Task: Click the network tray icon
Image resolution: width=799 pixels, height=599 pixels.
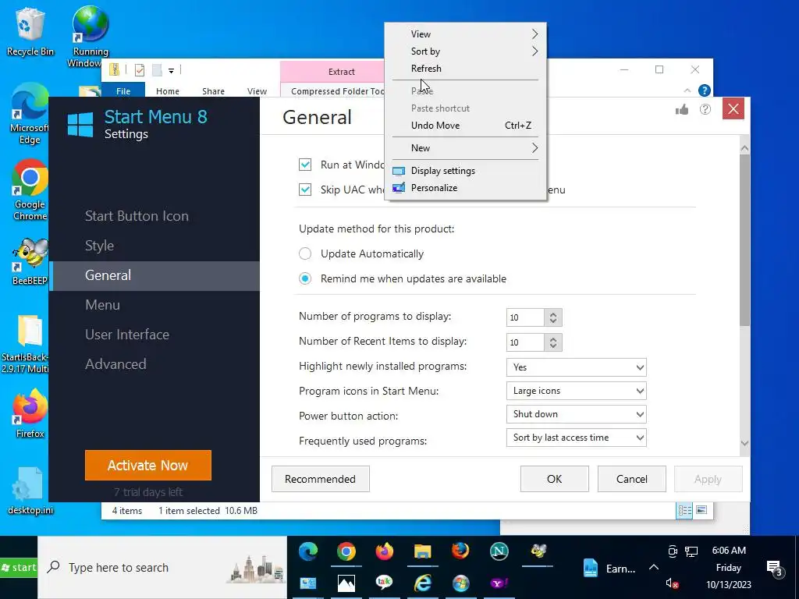Action: [691, 551]
